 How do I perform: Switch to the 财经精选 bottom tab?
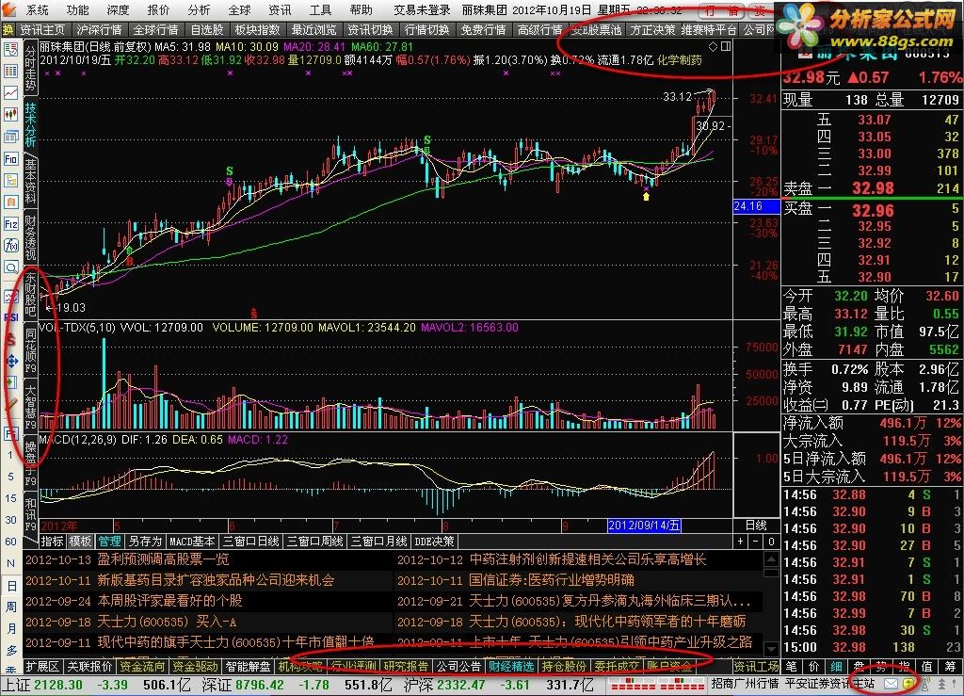click(511, 667)
